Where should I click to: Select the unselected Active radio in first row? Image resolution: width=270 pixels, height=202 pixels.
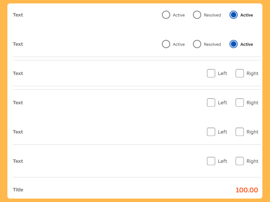(x=166, y=15)
